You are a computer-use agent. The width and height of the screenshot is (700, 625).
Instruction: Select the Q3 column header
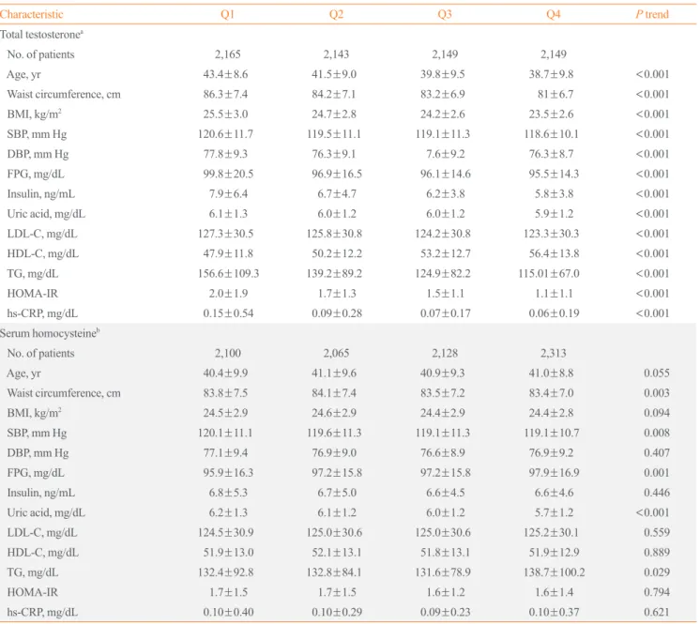coord(445,14)
